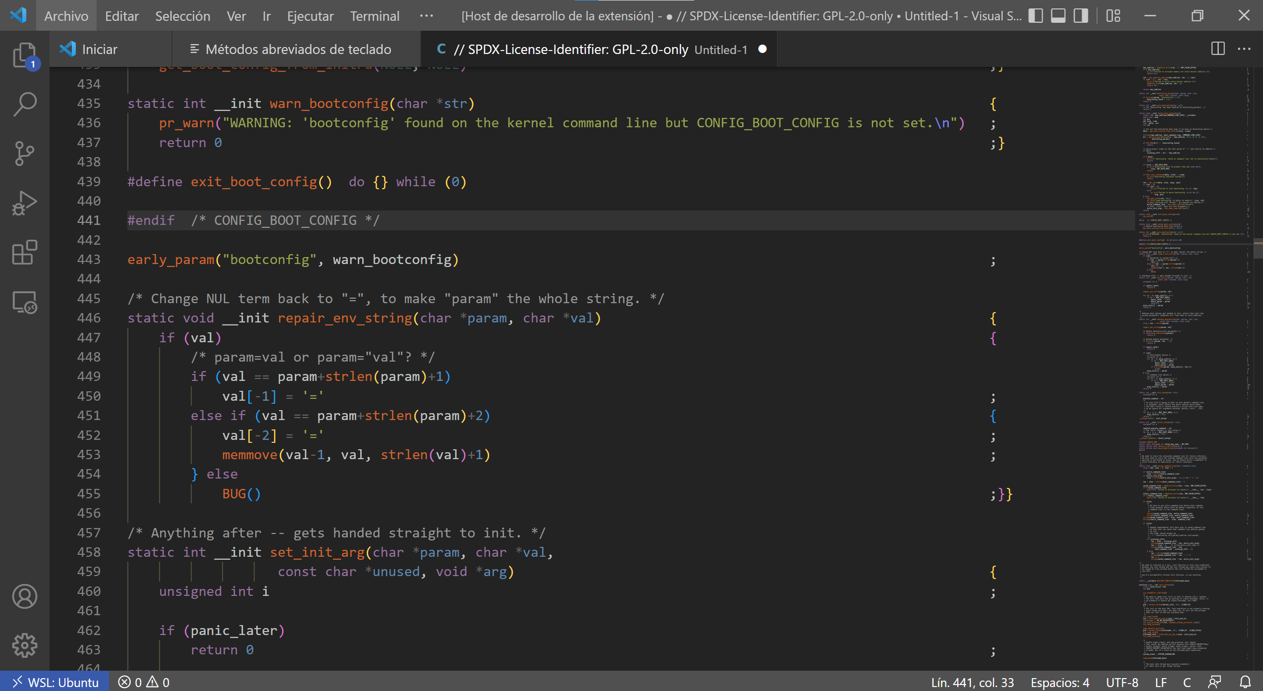
Task: Click the warn_bootconfig function name on line 435
Action: click(x=329, y=104)
